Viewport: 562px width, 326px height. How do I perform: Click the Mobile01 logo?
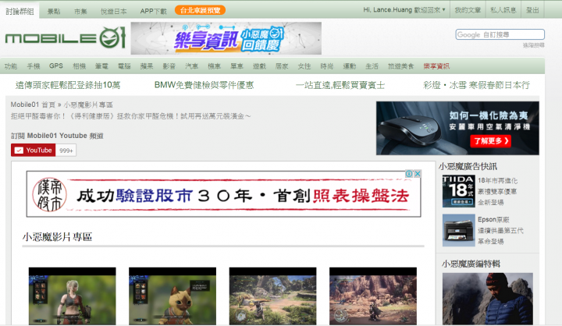tap(66, 37)
